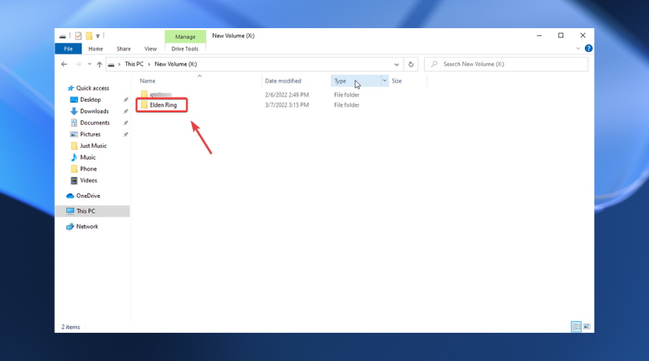Image resolution: width=649 pixels, height=361 pixels.
Task: Expand the address bar history dropdown
Action: coord(397,64)
